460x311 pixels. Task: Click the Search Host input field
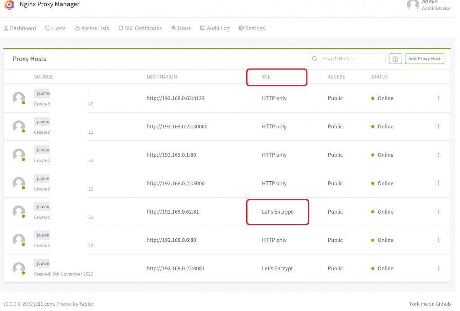346,59
